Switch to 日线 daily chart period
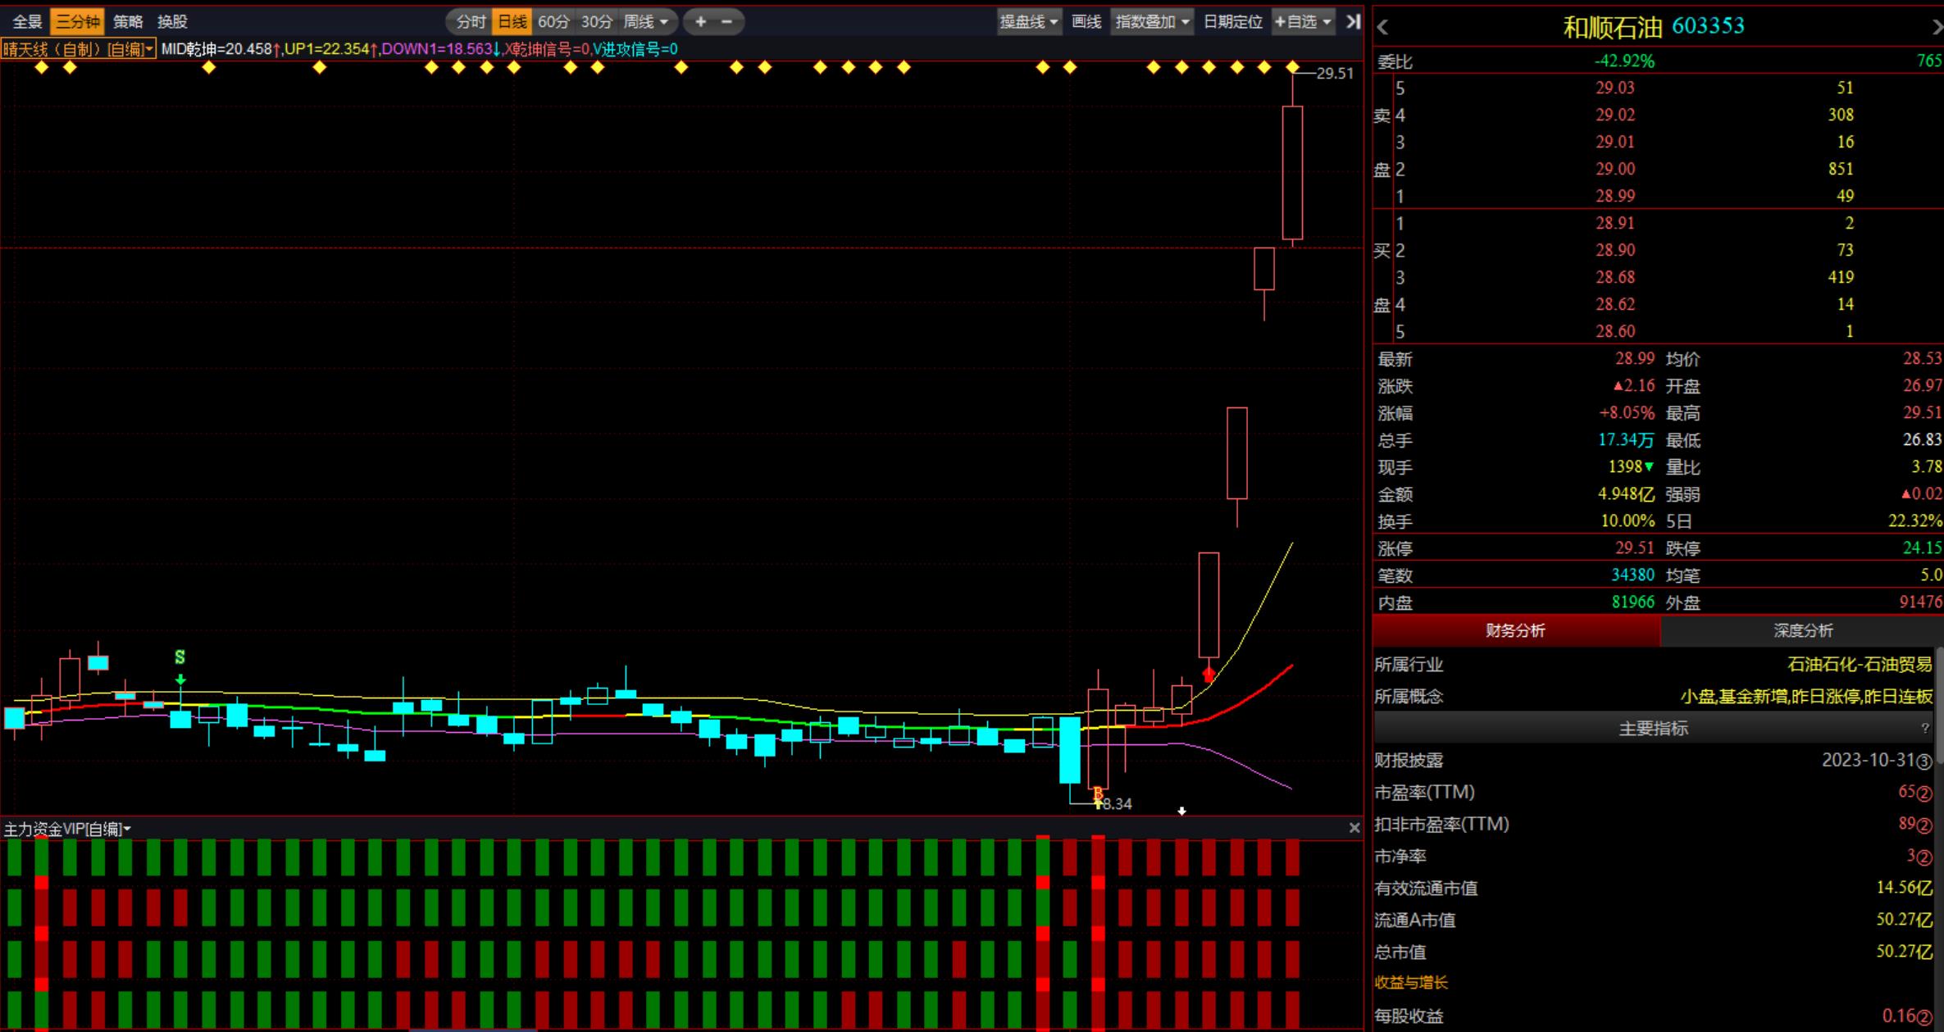1944x1032 pixels. coord(512,22)
